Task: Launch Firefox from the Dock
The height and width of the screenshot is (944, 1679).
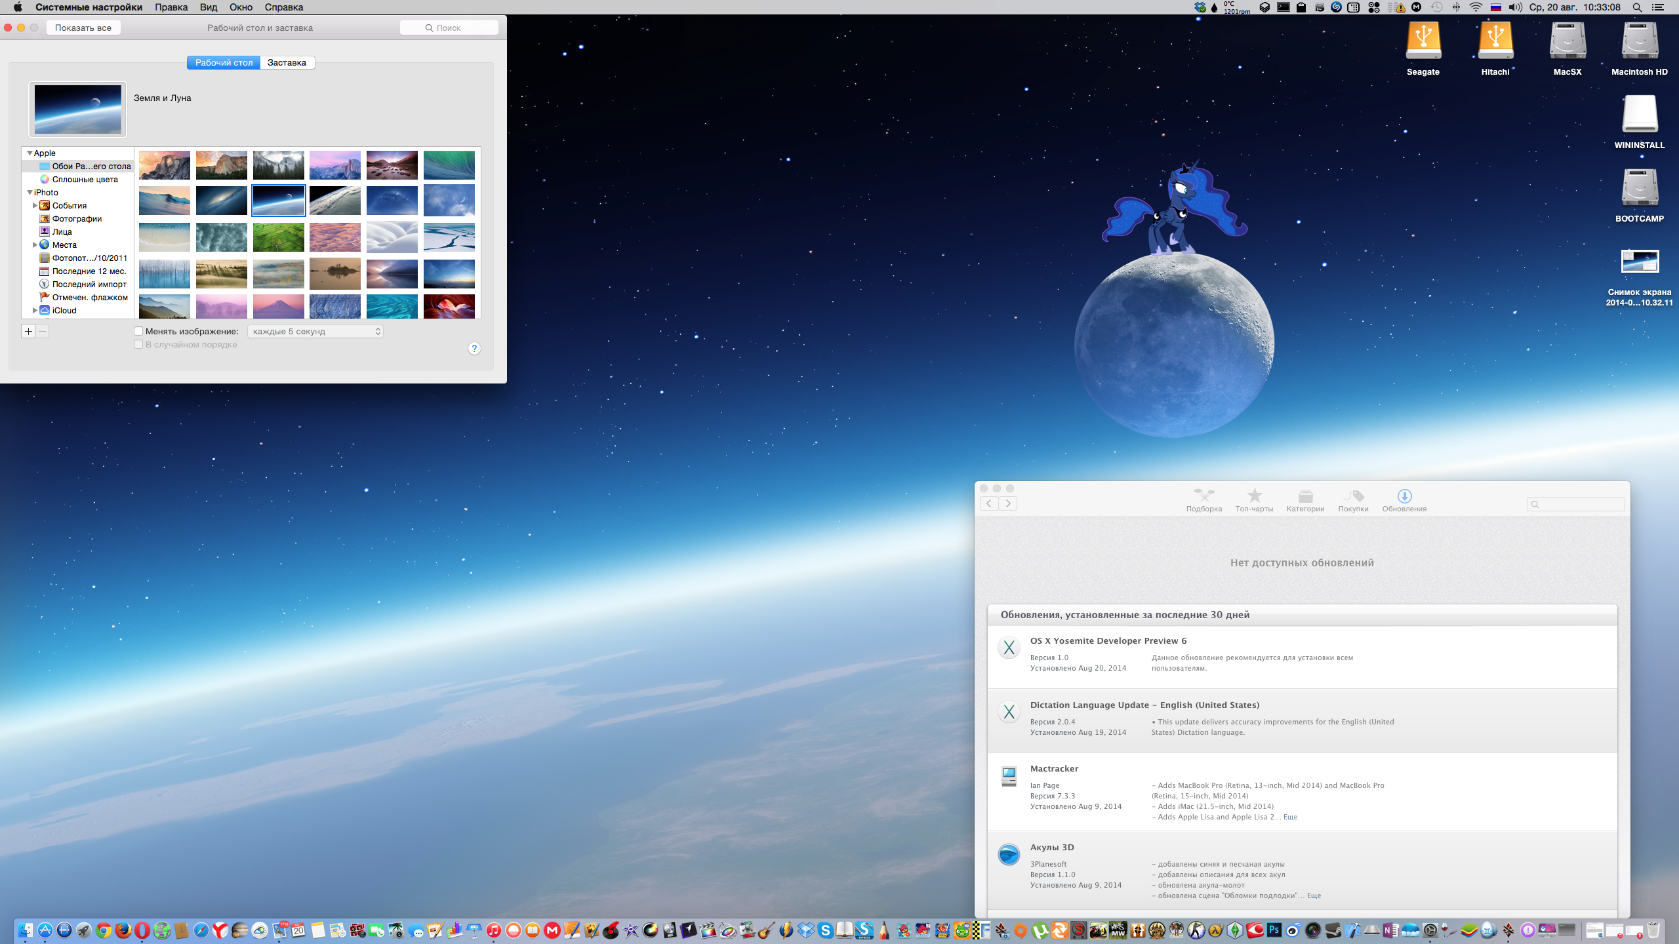Action: [123, 930]
